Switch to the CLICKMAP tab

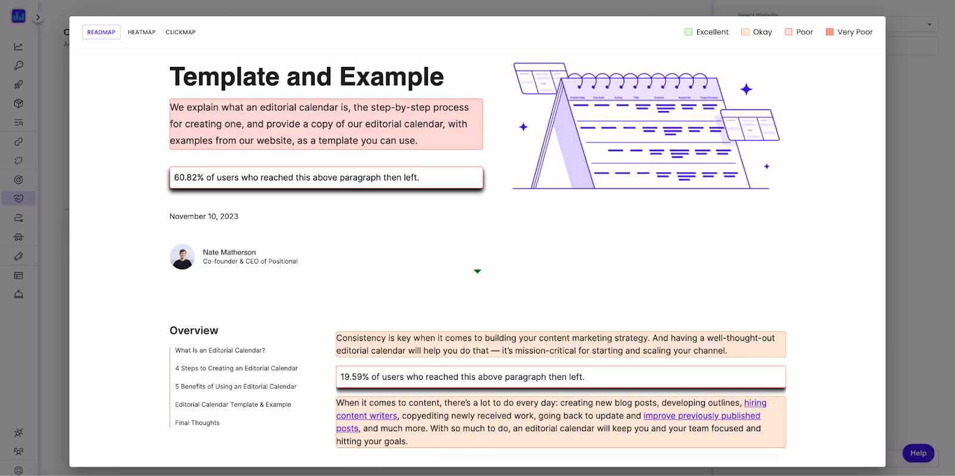point(180,32)
